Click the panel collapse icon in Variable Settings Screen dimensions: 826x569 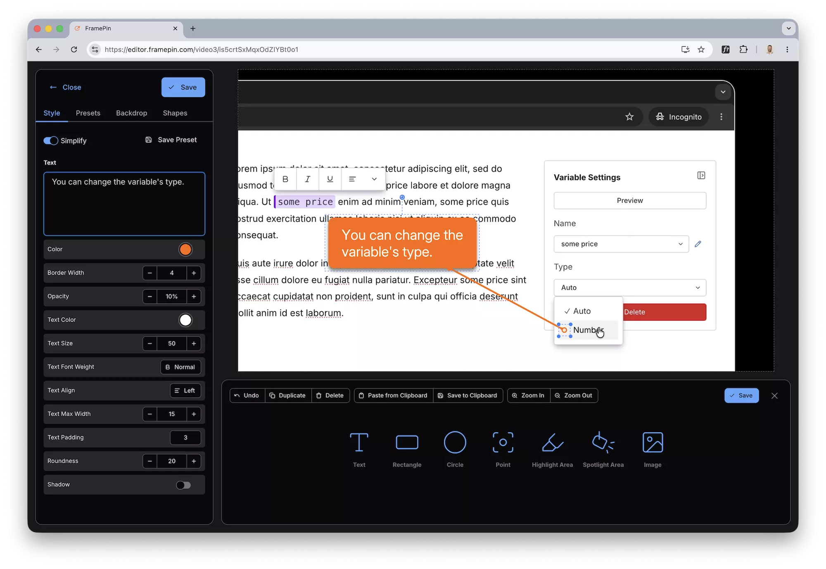(x=701, y=176)
